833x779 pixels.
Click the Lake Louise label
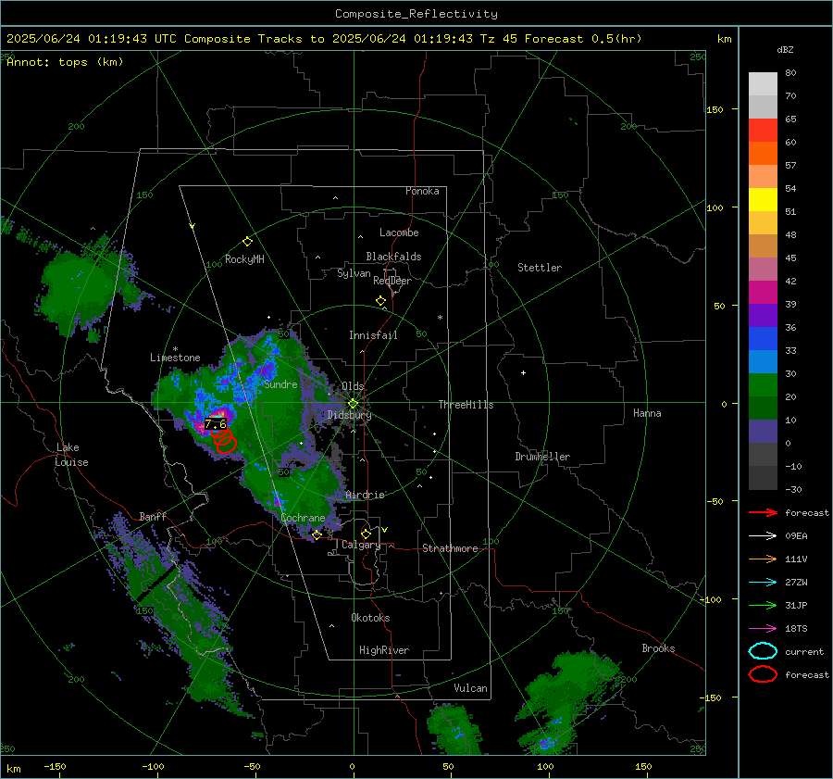71,455
